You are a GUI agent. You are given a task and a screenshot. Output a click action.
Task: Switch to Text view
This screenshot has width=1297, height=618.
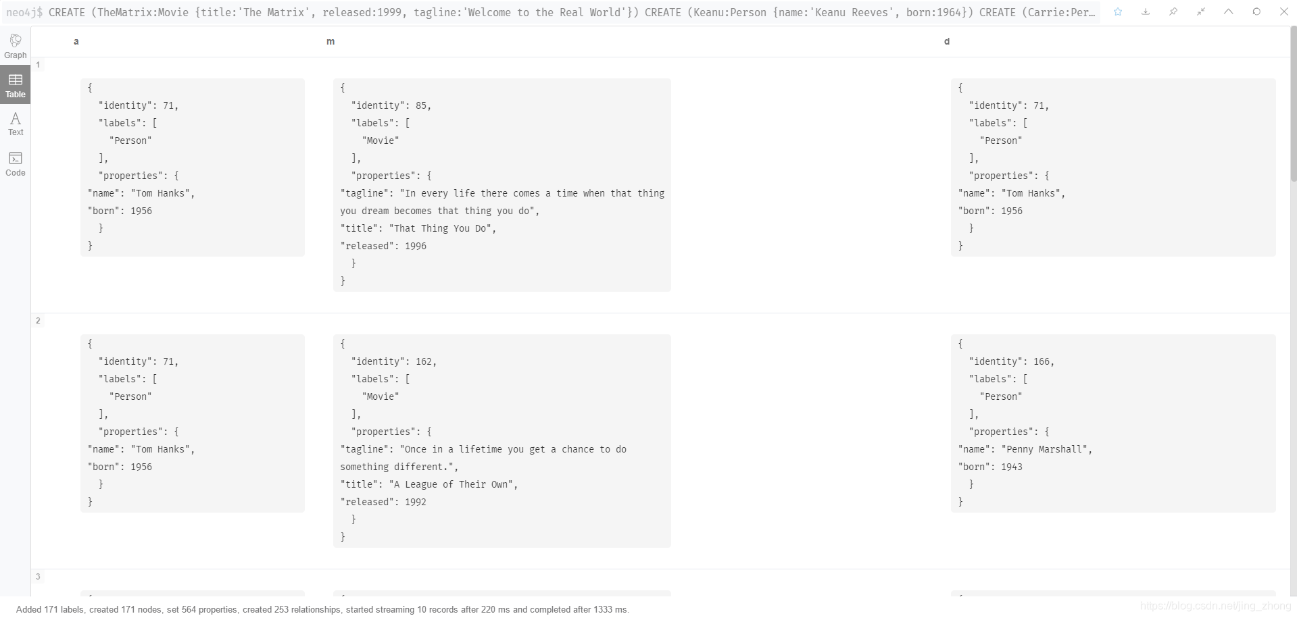point(15,124)
